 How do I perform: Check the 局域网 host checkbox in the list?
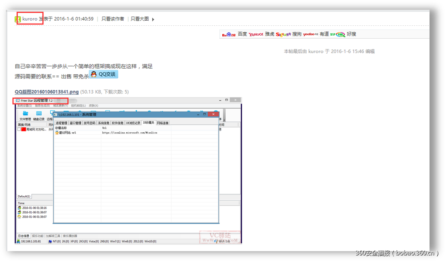[18, 128]
